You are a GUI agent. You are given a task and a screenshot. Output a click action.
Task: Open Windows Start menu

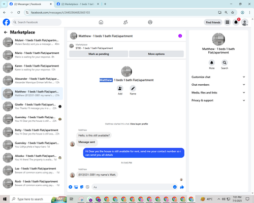[5, 199]
